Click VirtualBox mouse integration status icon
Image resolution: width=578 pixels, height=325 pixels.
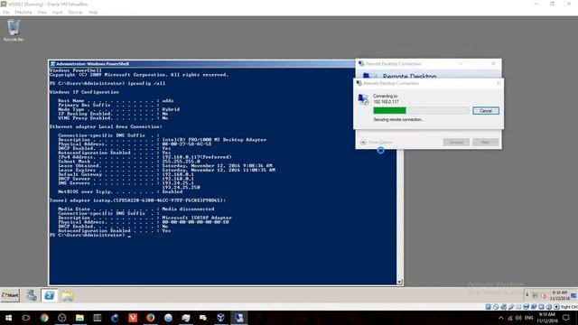[x=549, y=307]
